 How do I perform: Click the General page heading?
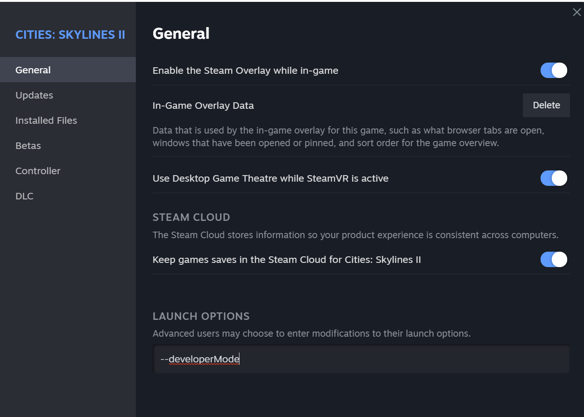[181, 34]
